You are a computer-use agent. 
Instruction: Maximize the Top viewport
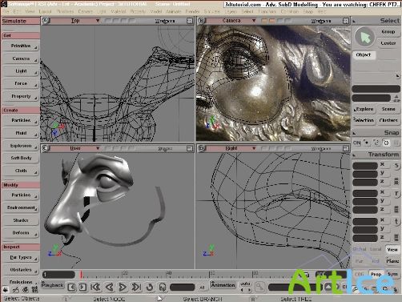click(190, 21)
